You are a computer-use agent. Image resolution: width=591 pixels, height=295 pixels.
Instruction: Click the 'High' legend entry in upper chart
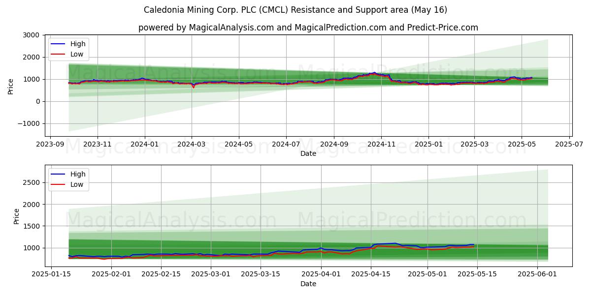pyautogui.click(x=78, y=44)
